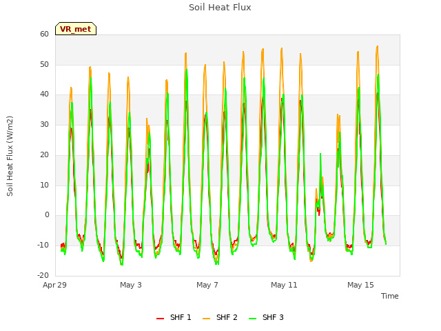Click the red SHF 1 legend swatch
The image size is (441, 331).
point(160,319)
